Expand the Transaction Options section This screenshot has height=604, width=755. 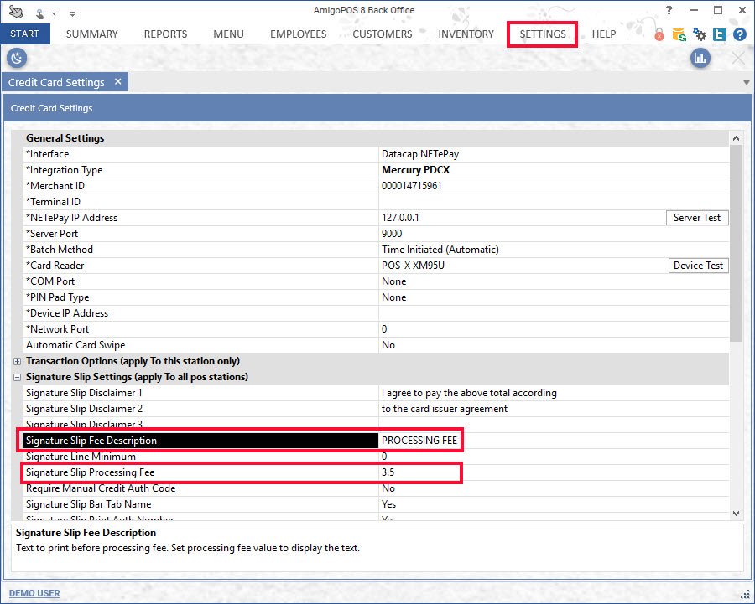pos(18,361)
